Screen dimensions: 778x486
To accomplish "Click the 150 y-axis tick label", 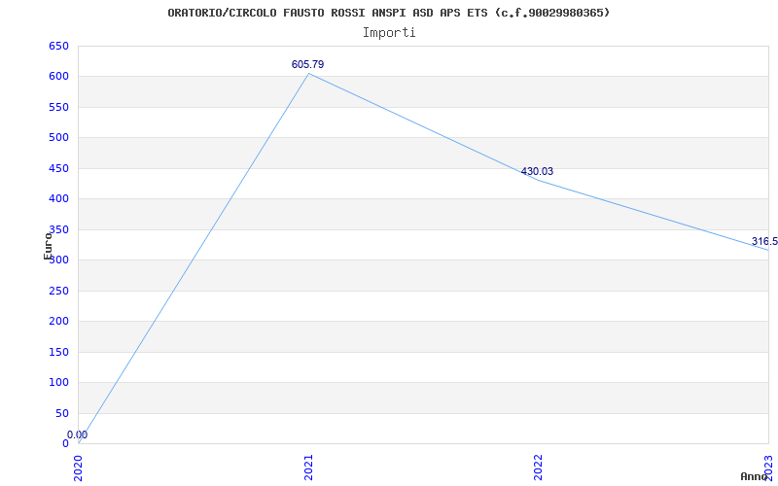I will click(58, 352).
